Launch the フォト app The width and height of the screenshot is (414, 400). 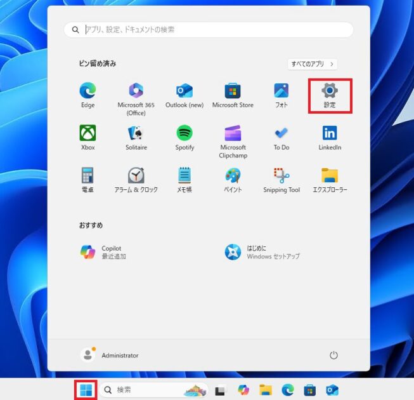click(x=281, y=95)
